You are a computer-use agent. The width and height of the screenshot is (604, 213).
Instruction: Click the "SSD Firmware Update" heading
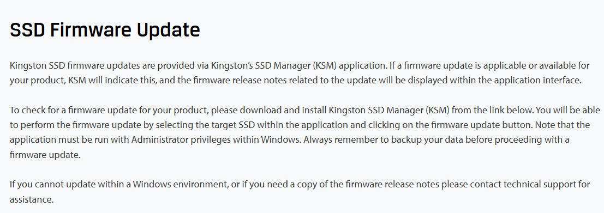pos(105,30)
